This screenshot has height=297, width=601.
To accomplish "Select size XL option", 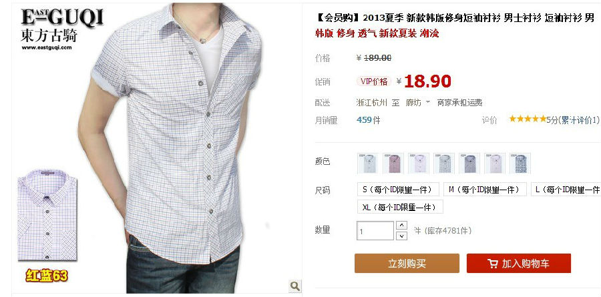I will pyautogui.click(x=400, y=206).
